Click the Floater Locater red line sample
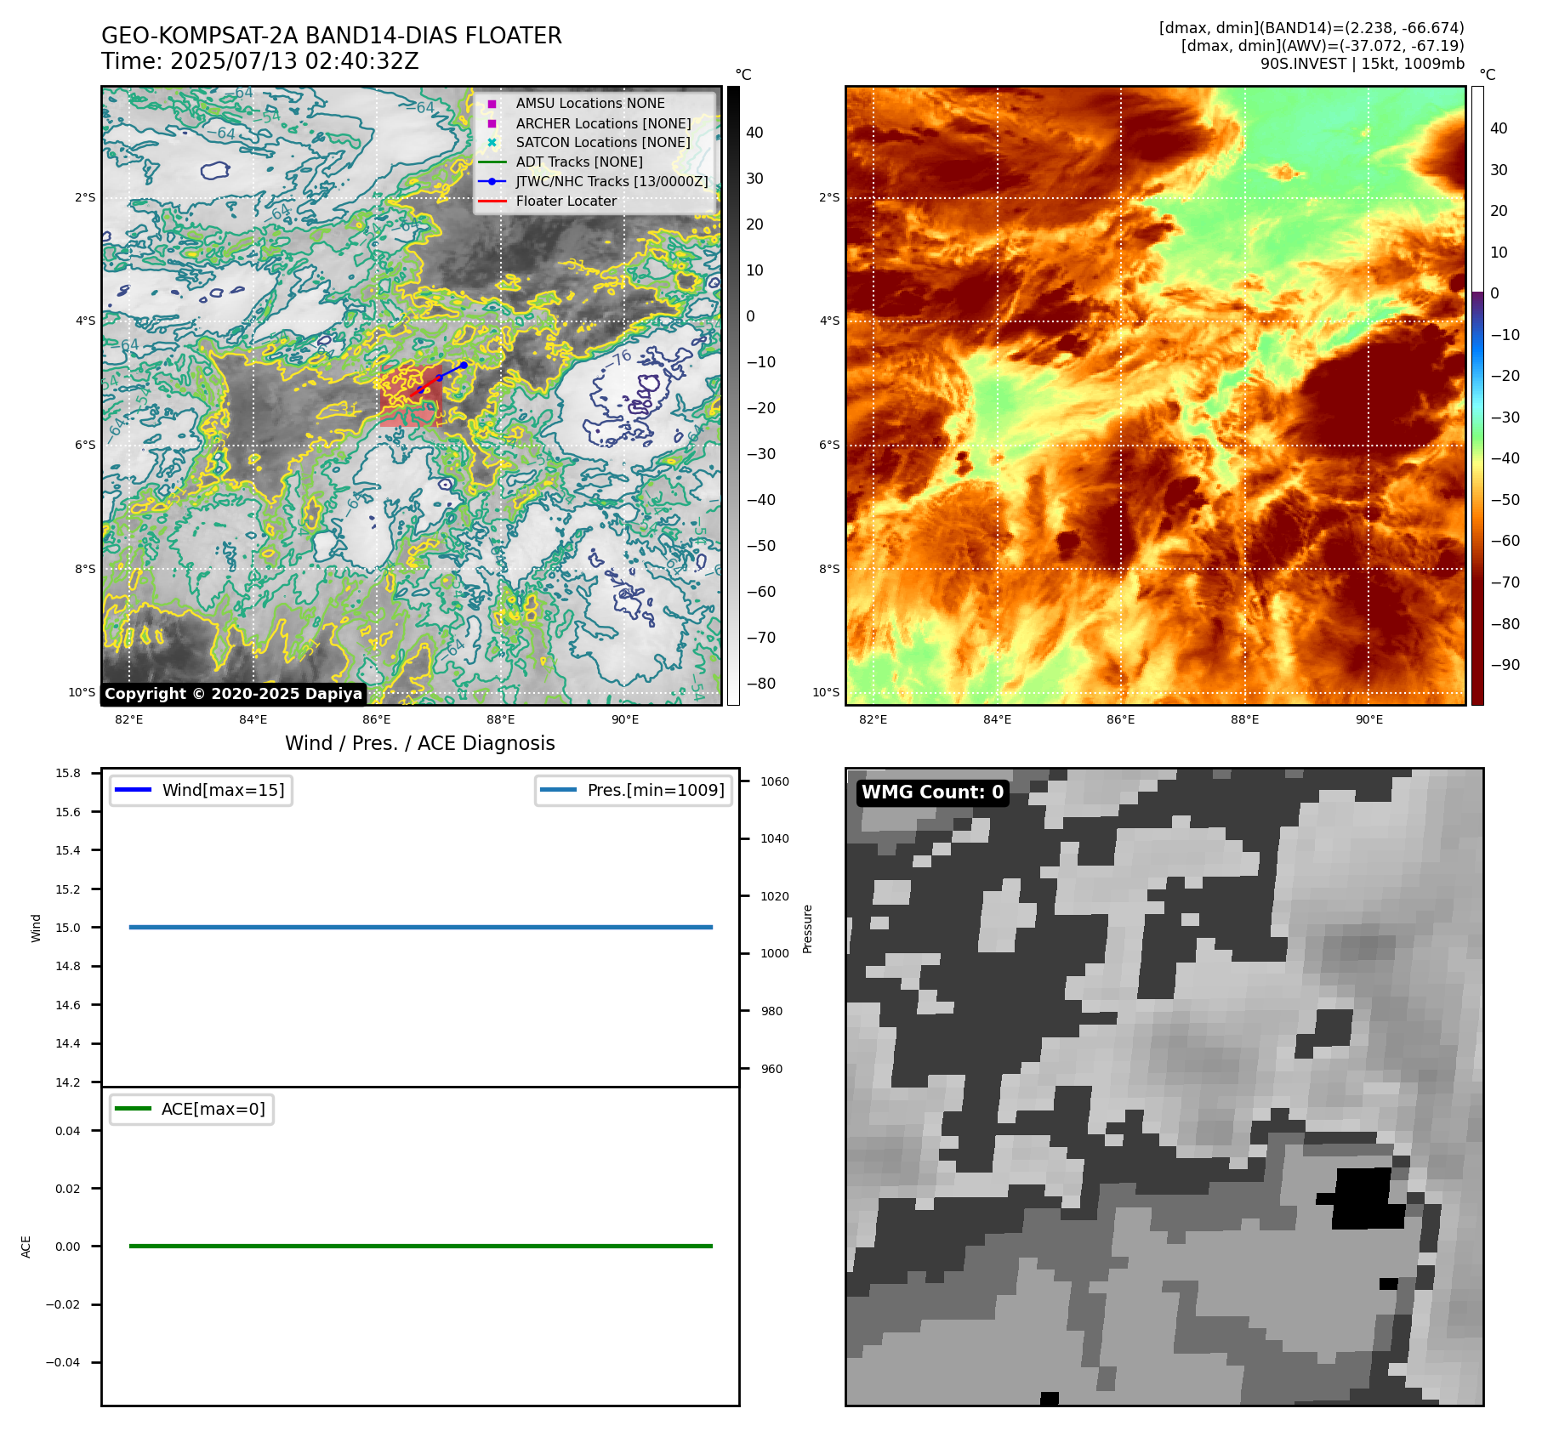 [492, 201]
